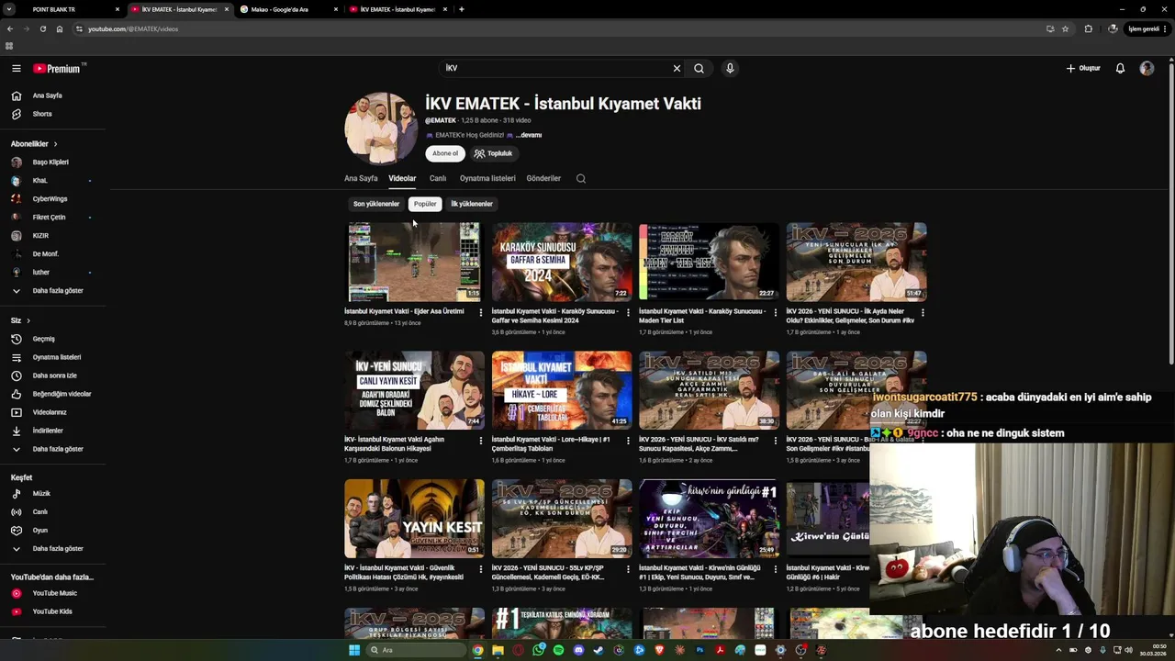Switch to Gönderiler tab
The height and width of the screenshot is (661, 1175).
pos(543,178)
